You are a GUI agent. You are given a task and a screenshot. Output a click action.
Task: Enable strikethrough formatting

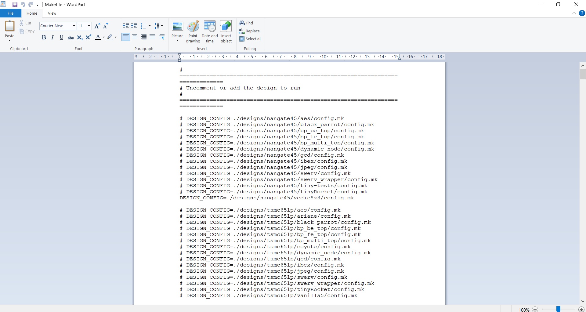[x=71, y=37]
